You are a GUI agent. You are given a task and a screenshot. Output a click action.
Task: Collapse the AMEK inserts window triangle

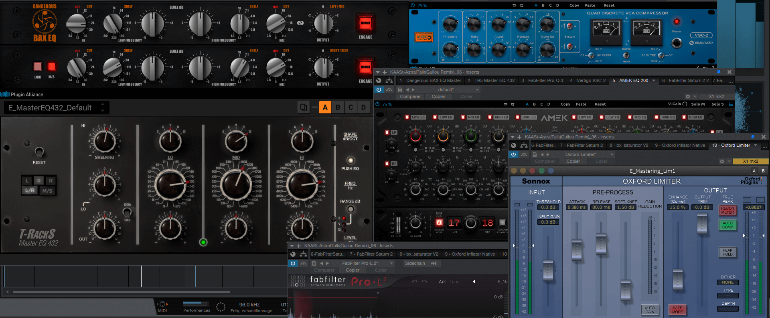[377, 72]
